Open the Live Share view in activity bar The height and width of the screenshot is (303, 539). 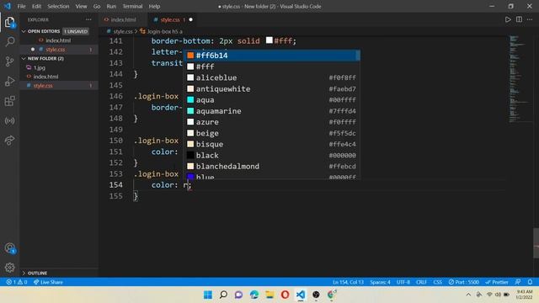(9, 141)
